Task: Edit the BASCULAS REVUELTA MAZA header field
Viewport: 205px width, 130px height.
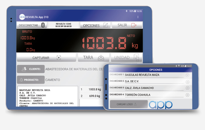Action: 154,75
